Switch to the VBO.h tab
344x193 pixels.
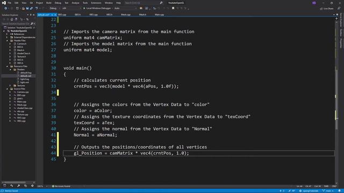109,14
